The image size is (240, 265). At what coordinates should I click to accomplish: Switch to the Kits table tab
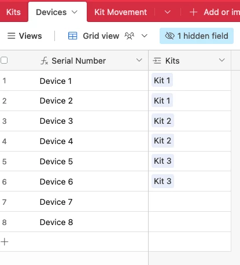click(13, 12)
